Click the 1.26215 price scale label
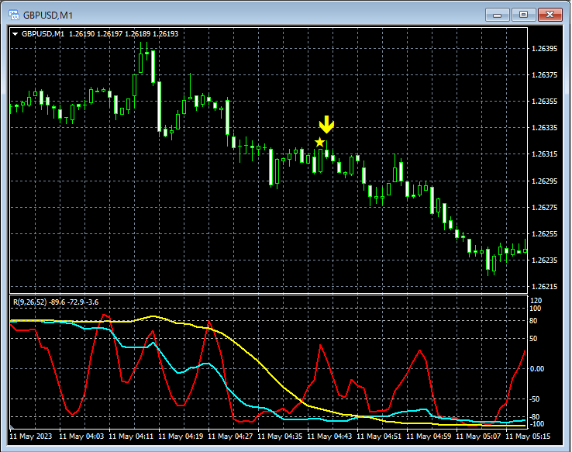Viewport: 572px width, 452px height. [545, 287]
